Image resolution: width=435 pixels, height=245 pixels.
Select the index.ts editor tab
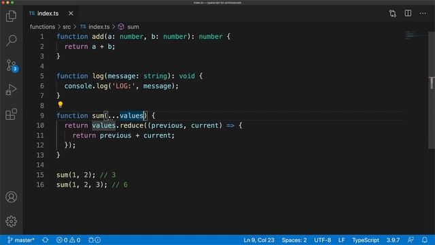tap(52, 14)
